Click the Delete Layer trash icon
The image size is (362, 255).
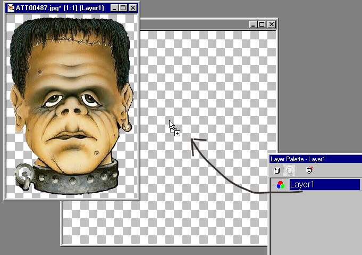[x=289, y=170]
